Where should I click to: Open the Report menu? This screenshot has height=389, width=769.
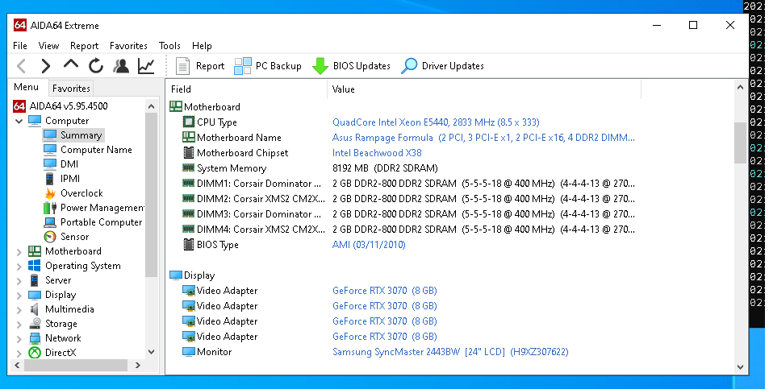pos(85,46)
